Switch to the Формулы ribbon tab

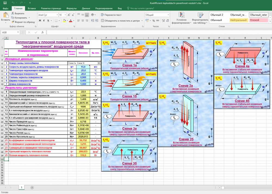click(71, 8)
